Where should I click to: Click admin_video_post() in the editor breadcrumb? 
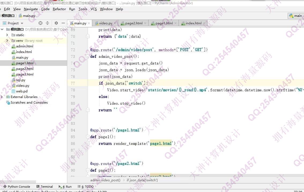tap(105, 180)
